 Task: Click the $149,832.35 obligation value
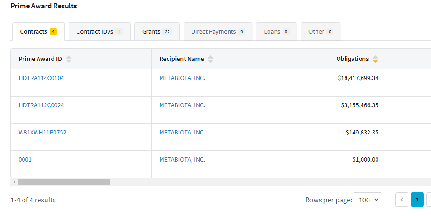[362, 133]
